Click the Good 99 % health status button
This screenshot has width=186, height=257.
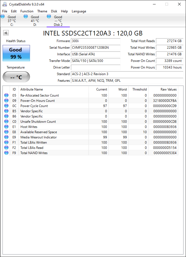[16, 53]
